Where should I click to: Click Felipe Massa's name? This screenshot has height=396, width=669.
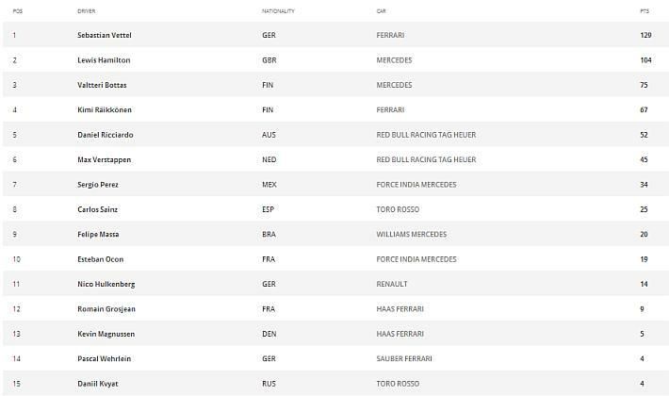(98, 235)
